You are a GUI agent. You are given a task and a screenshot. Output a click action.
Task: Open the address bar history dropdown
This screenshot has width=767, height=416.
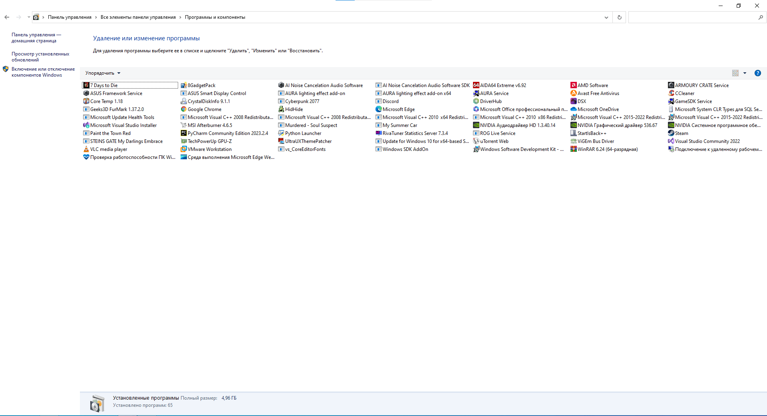606,17
